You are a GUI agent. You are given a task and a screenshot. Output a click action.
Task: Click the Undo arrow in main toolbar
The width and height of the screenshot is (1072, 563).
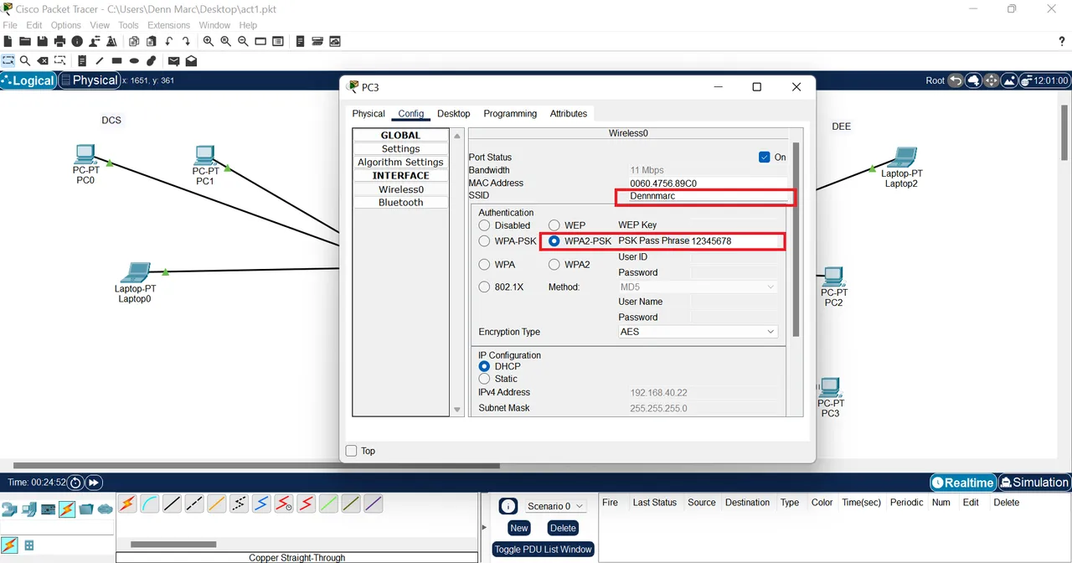(x=170, y=41)
